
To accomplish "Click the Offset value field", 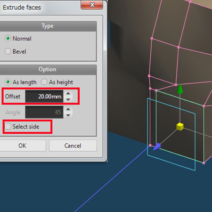I will (44, 96).
